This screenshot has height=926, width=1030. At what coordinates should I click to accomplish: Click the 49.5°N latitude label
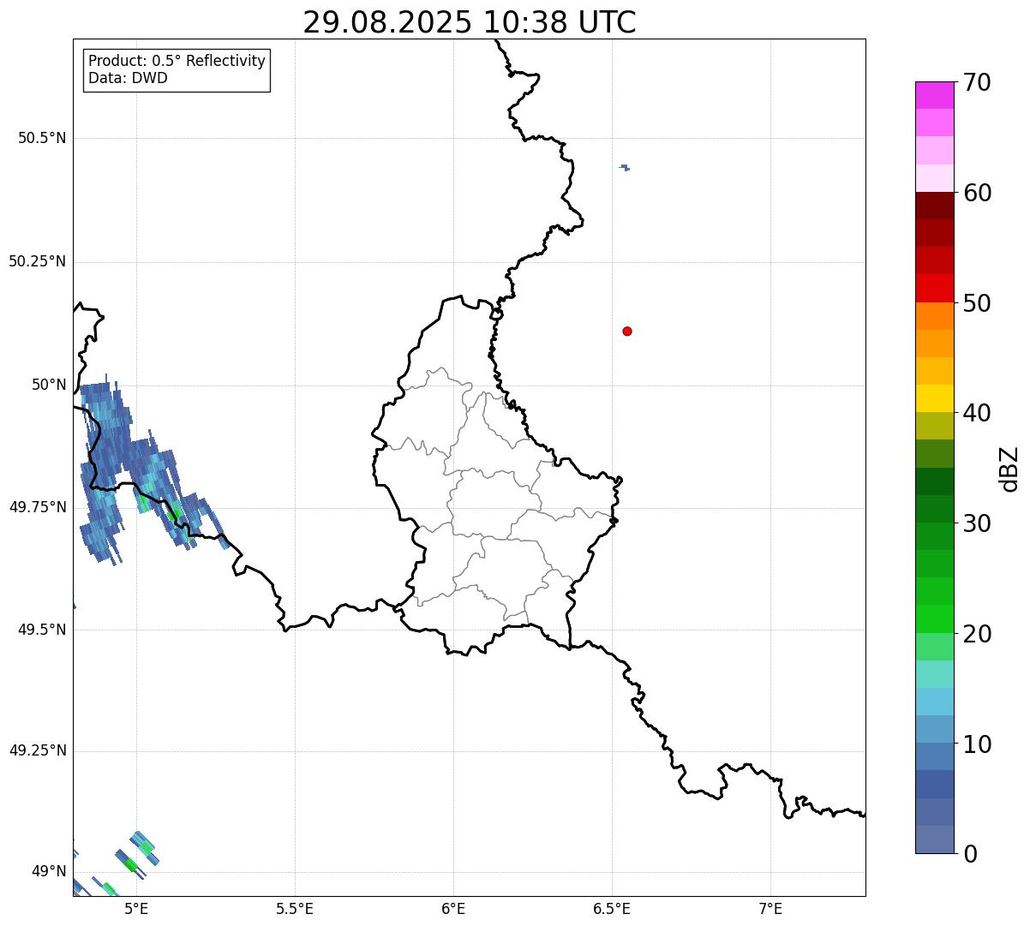point(42,630)
